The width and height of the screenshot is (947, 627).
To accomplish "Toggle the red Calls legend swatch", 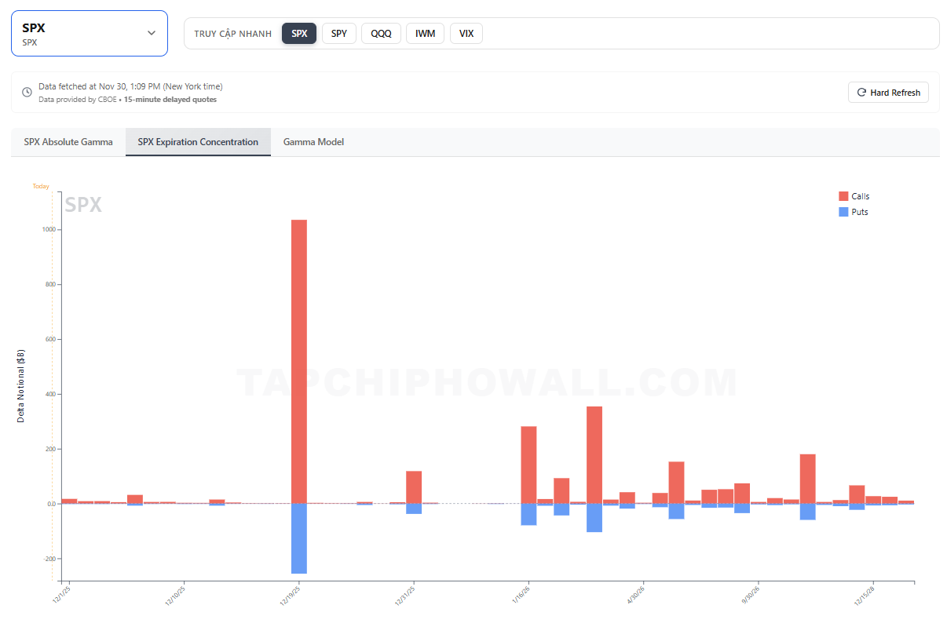I will click(843, 196).
